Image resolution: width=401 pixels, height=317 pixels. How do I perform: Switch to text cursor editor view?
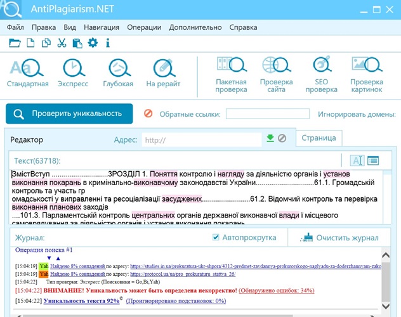point(357,160)
